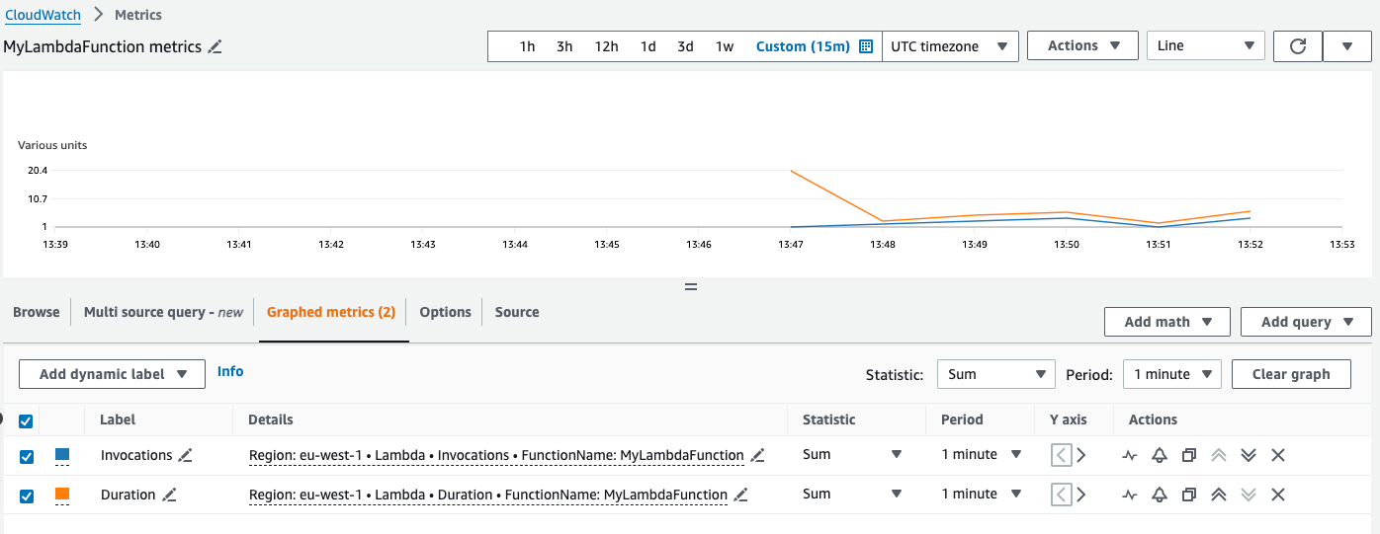Remove the Invocations metric row

point(1278,455)
